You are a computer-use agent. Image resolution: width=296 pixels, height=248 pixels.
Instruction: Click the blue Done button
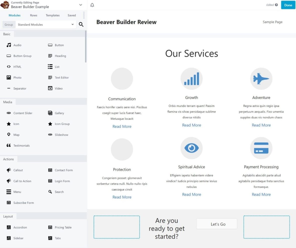(x=288, y=5)
